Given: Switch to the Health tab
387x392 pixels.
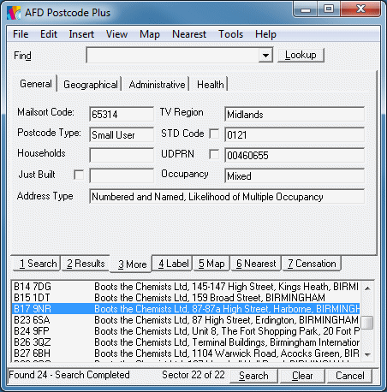Looking at the screenshot, I should [211, 85].
